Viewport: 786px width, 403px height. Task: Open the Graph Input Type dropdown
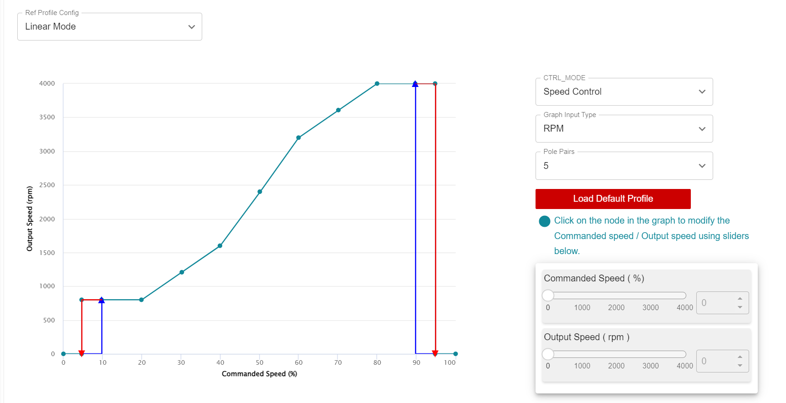point(624,129)
